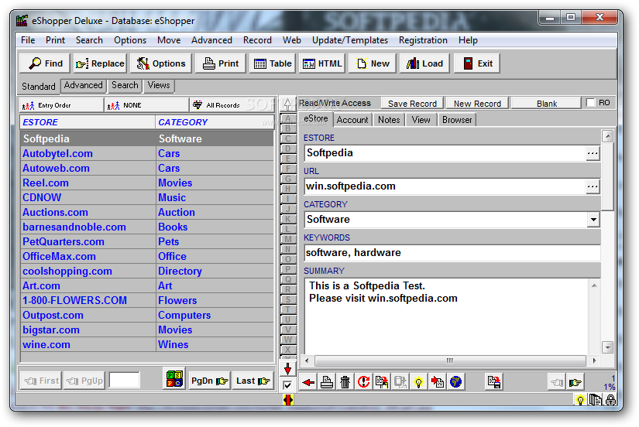639x427 pixels.
Task: Switch to Table view button
Action: pos(273,63)
